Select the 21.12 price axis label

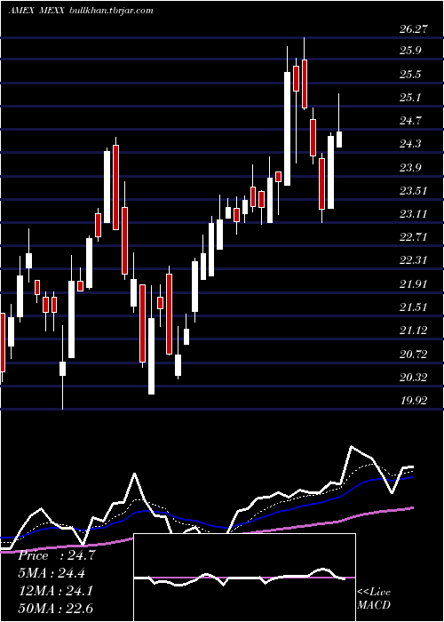(x=414, y=330)
